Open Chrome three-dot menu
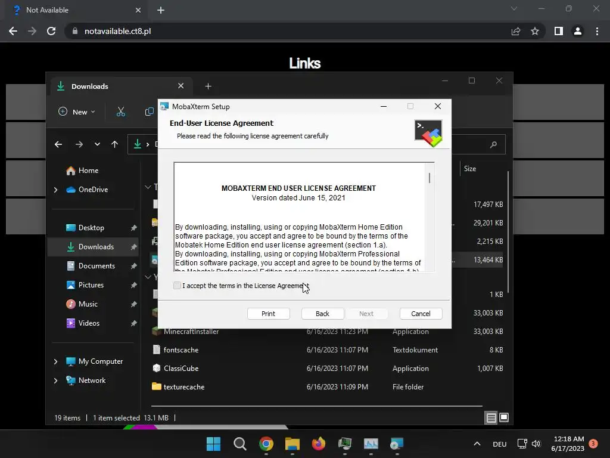This screenshot has height=458, width=610. click(597, 31)
